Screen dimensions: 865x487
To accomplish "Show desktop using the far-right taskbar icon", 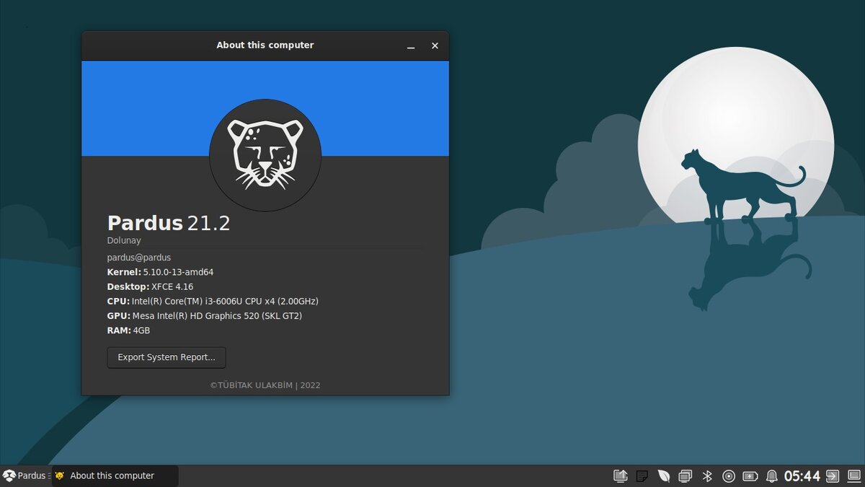I will pyautogui.click(x=854, y=476).
